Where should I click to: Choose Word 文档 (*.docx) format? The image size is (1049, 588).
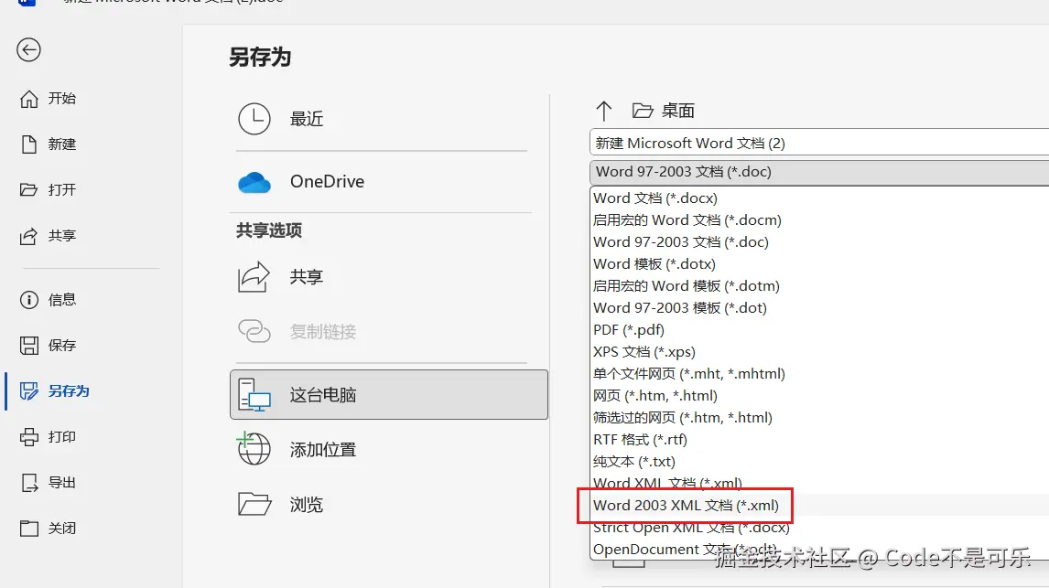coord(655,198)
